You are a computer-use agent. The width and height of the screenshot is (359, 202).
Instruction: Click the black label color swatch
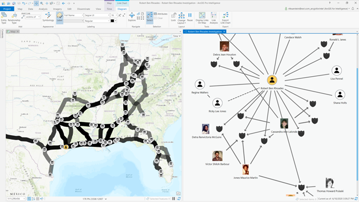pyautogui.click(x=112, y=21)
